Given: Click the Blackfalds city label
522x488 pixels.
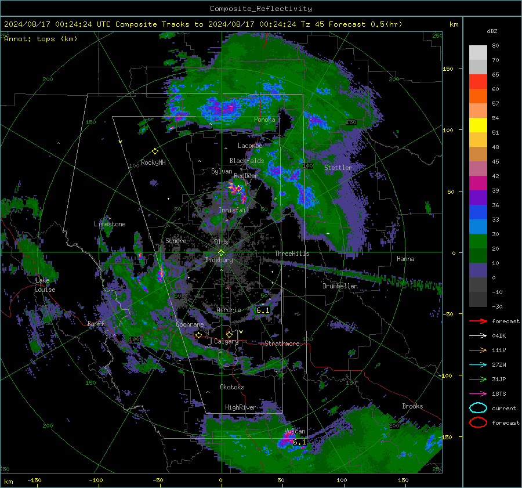Looking at the screenshot, I should click(246, 161).
